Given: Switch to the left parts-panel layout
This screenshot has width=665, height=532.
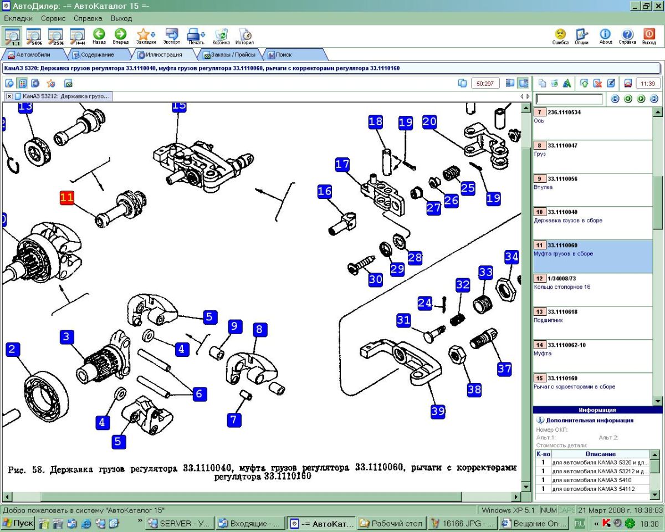Looking at the screenshot, I should [x=510, y=83].
